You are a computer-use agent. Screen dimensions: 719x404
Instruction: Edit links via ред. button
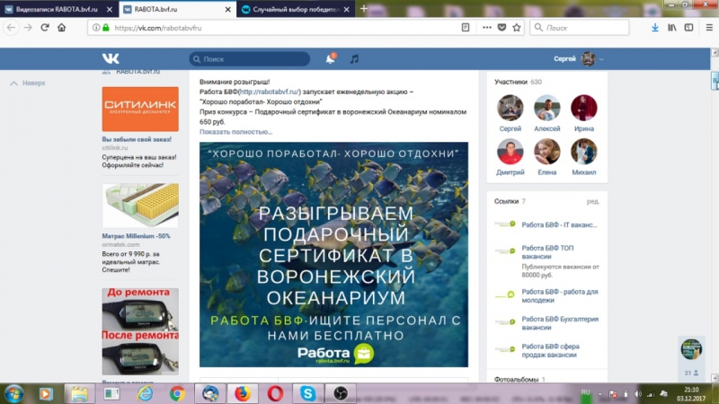click(593, 201)
